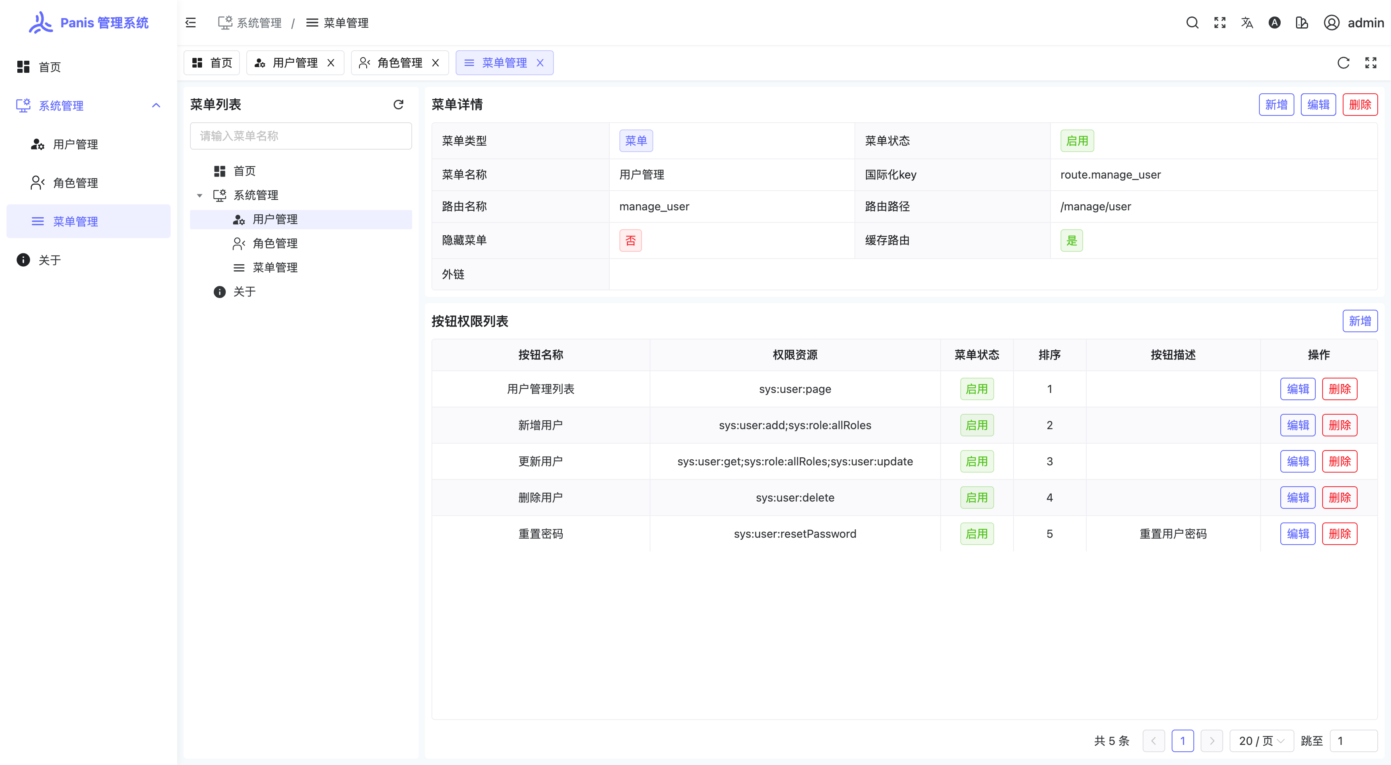This screenshot has height=765, width=1391.
Task: Open 关于 in the left sidebar
Action: click(50, 260)
